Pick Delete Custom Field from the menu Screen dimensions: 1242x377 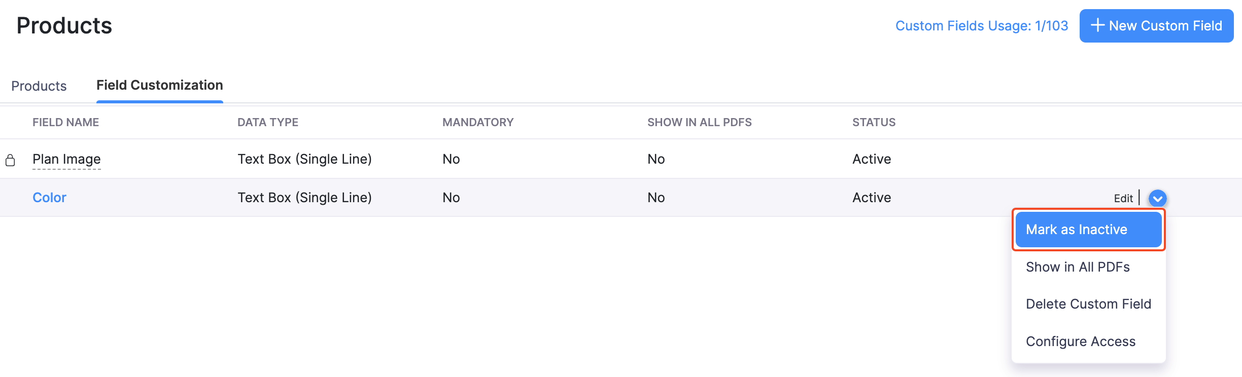(x=1088, y=304)
